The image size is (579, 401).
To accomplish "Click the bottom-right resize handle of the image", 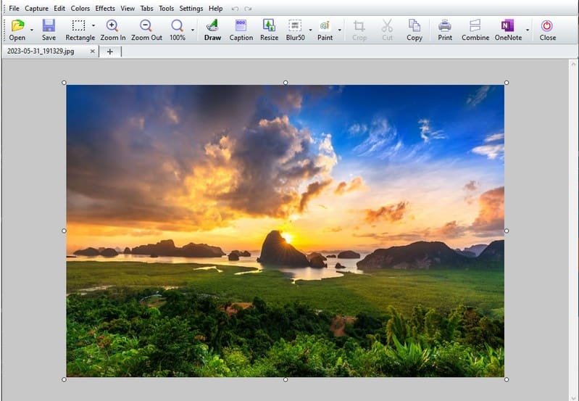I will point(506,379).
